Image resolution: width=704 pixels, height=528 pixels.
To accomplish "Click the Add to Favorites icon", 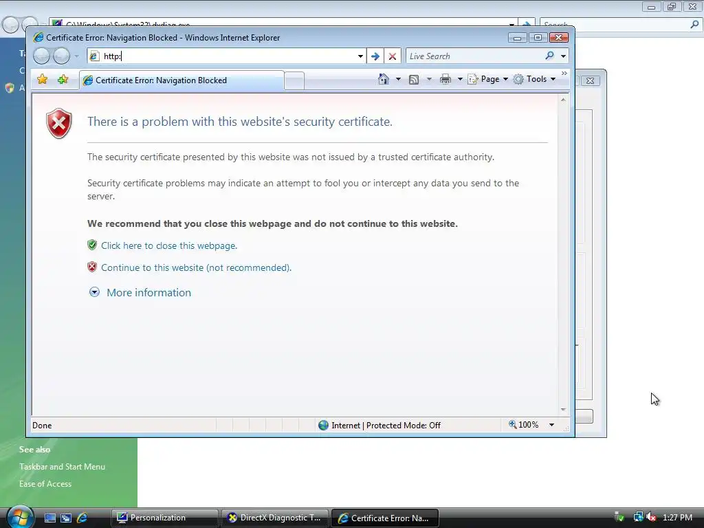I will [x=63, y=80].
